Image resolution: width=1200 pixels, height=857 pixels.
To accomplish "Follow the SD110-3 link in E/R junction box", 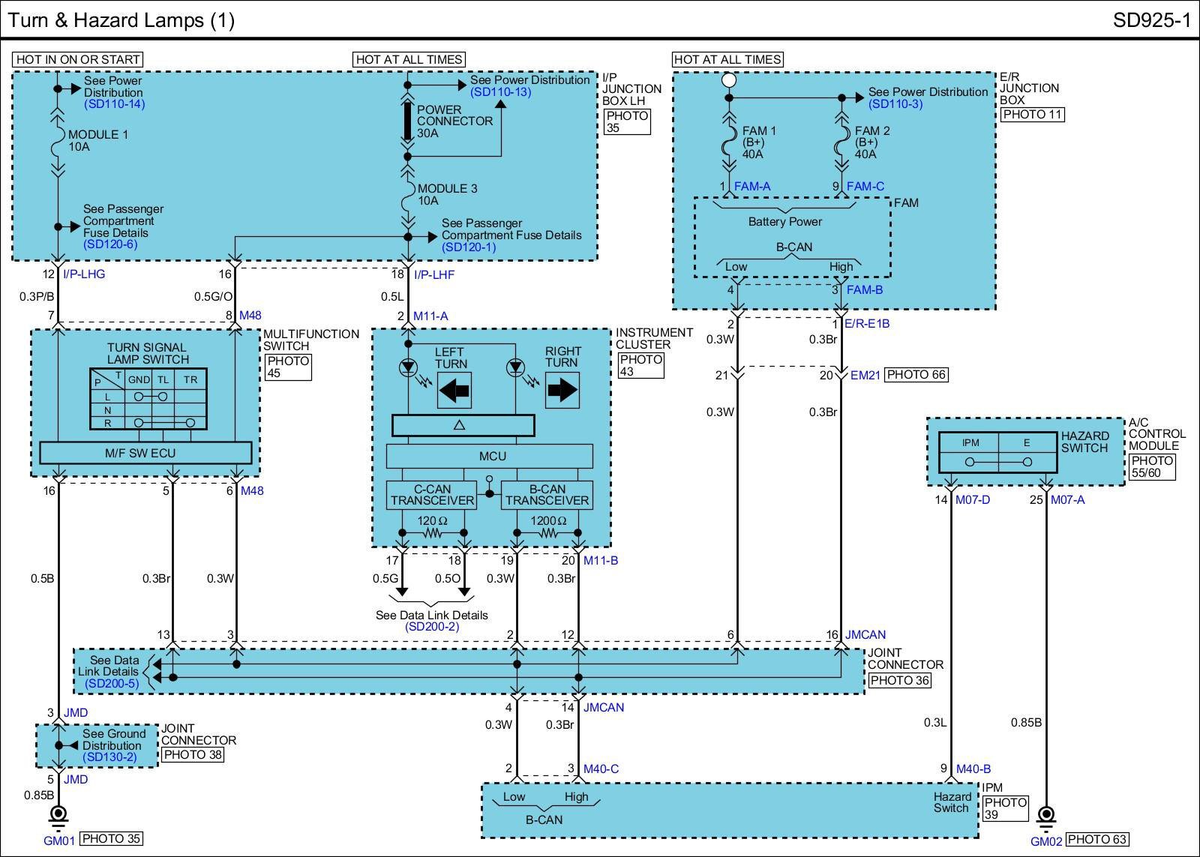I will point(895,104).
